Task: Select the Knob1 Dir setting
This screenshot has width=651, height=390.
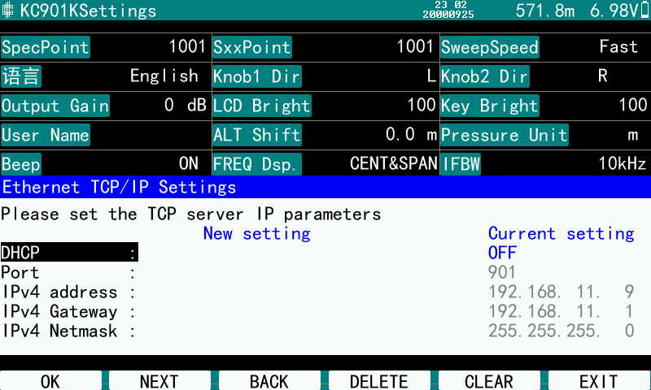Action: click(x=257, y=76)
